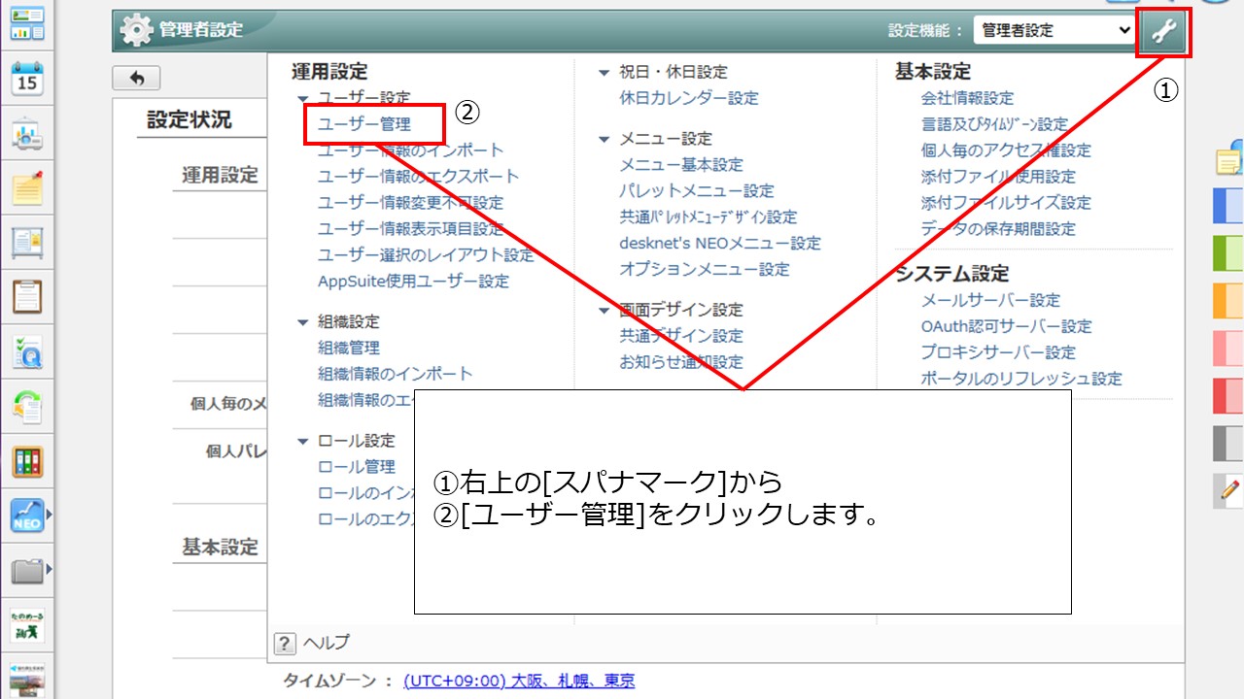Select the green color swatch on right sidebar
This screenshot has height=699, width=1244.
pos(1227,252)
